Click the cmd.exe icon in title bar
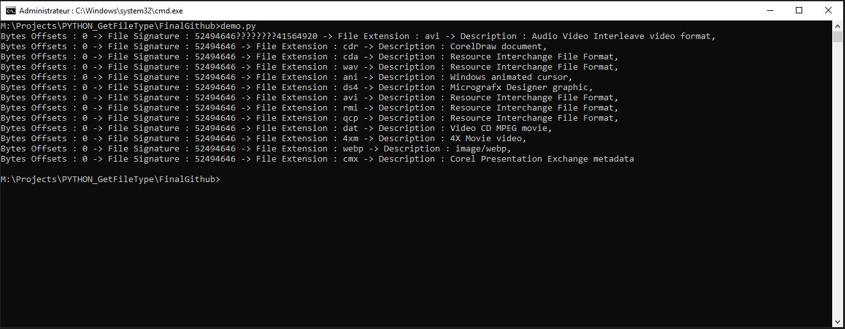Viewport: 845px width, 329px height. coord(11,10)
